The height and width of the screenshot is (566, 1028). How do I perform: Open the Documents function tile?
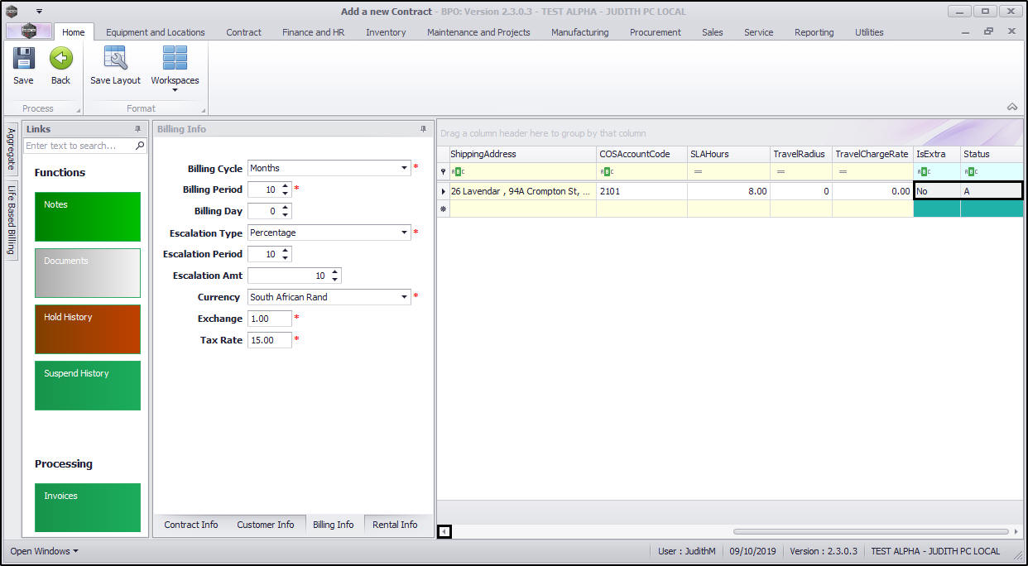pyautogui.click(x=88, y=273)
